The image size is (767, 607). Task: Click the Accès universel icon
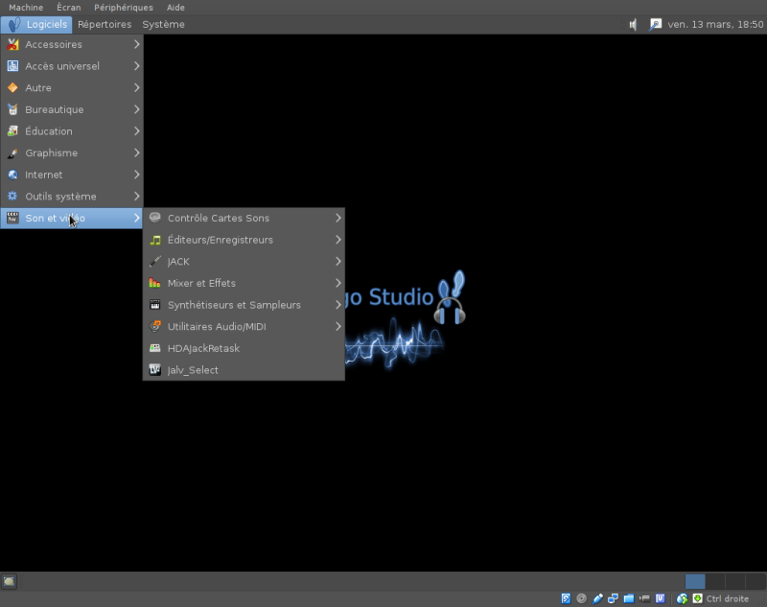click(x=12, y=66)
